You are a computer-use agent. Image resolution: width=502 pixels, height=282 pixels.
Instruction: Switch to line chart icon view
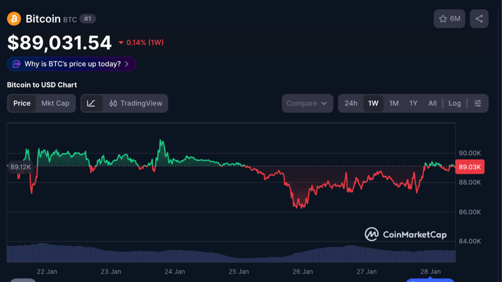(91, 103)
